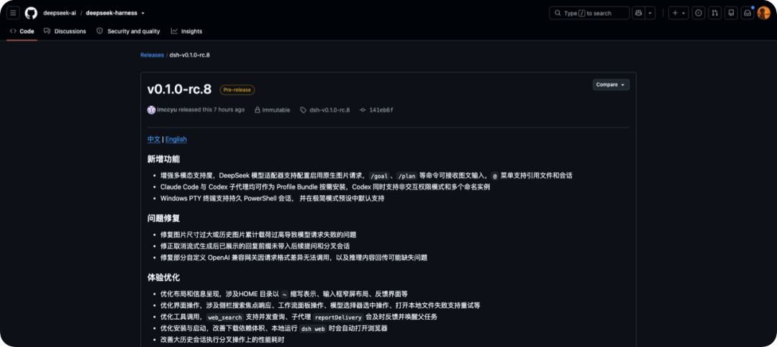This screenshot has width=777, height=347.
Task: Click the Pre-release label
Action: coord(237,90)
